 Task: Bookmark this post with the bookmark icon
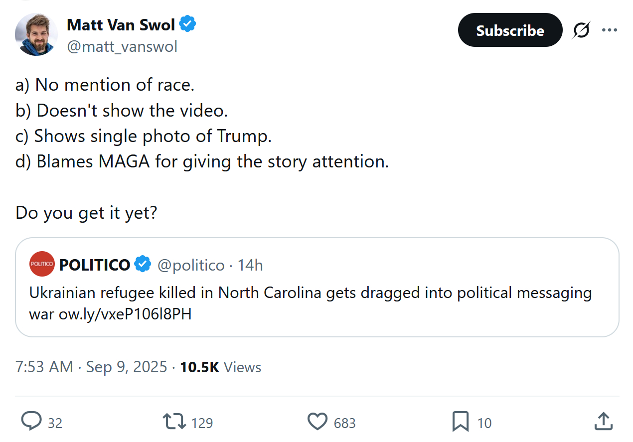460,422
